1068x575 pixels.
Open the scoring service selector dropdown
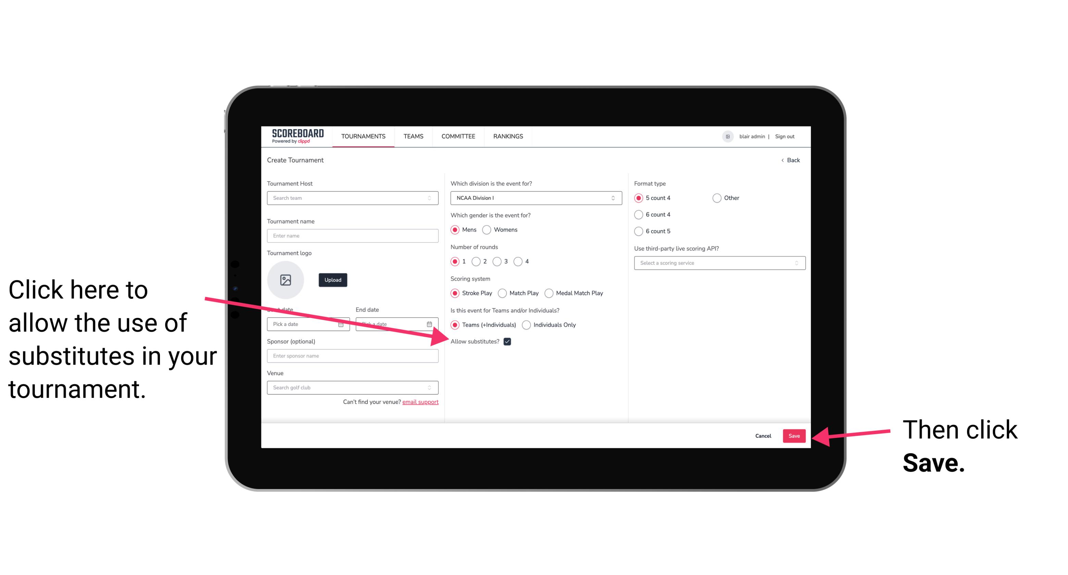[x=717, y=264]
